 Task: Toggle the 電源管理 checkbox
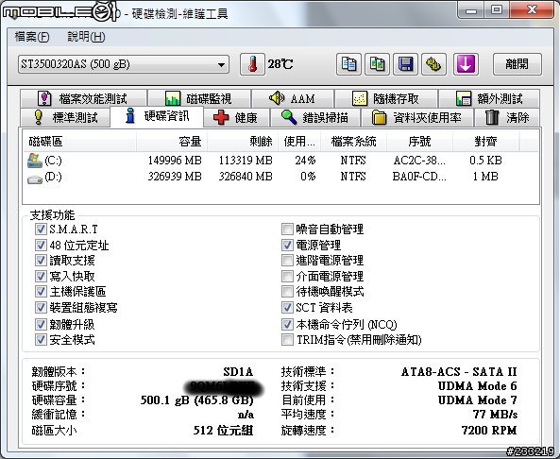click(x=287, y=245)
